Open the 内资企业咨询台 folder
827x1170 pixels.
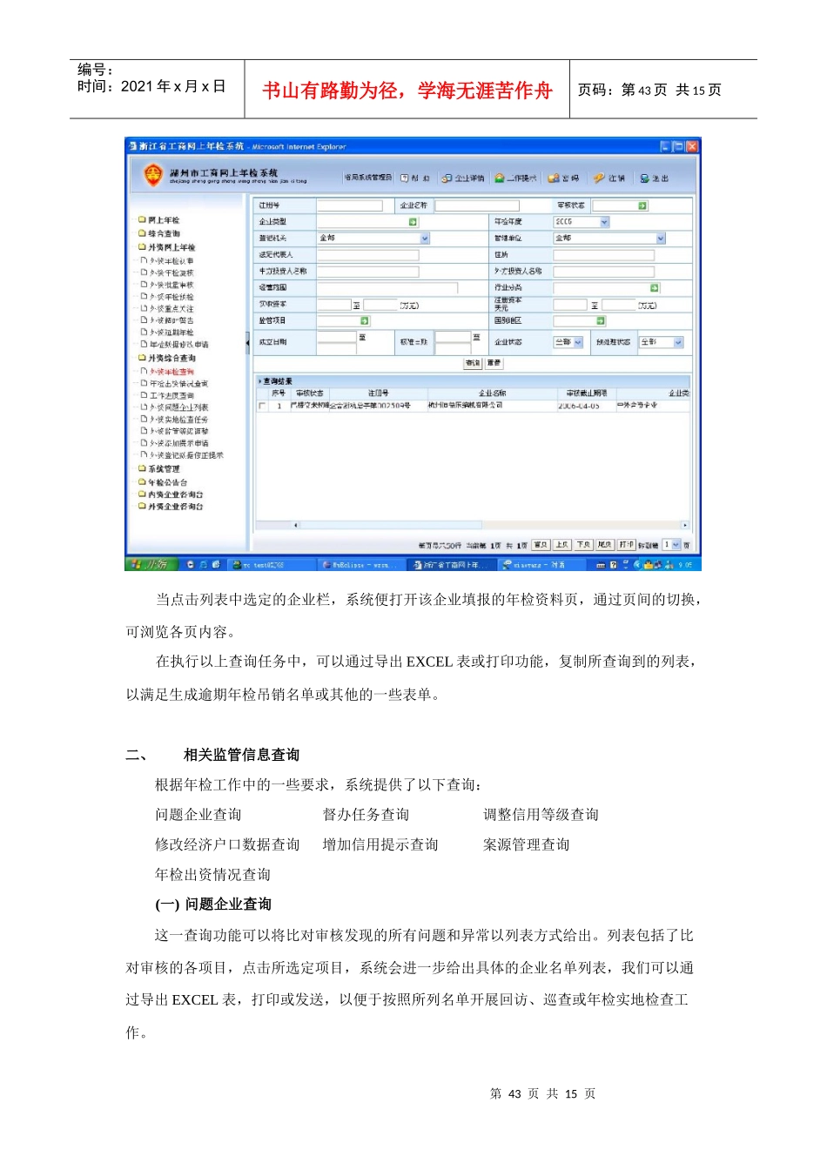click(171, 494)
